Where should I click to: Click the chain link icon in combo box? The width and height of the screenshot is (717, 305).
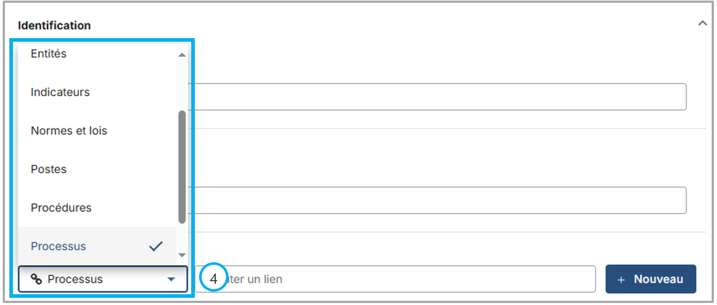(x=36, y=279)
